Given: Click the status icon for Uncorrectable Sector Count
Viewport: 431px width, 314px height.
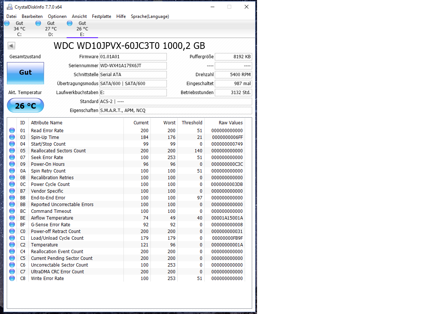Looking at the screenshot, I should click(x=12, y=265).
